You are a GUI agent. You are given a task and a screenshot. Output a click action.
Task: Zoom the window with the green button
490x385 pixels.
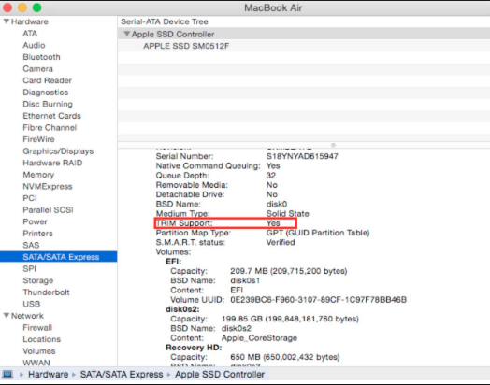click(36, 7)
